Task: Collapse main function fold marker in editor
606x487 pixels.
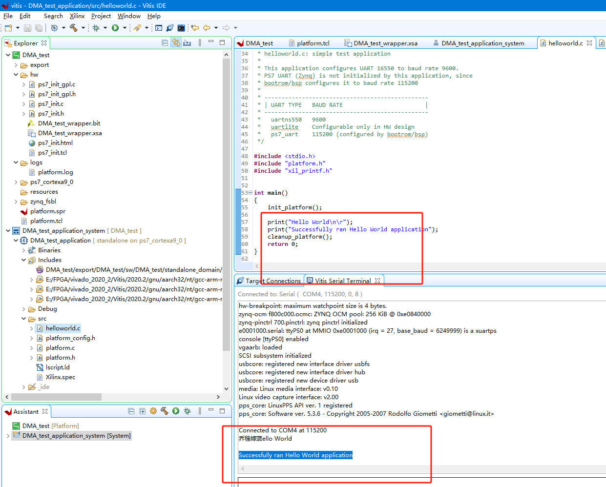Action: (251, 193)
